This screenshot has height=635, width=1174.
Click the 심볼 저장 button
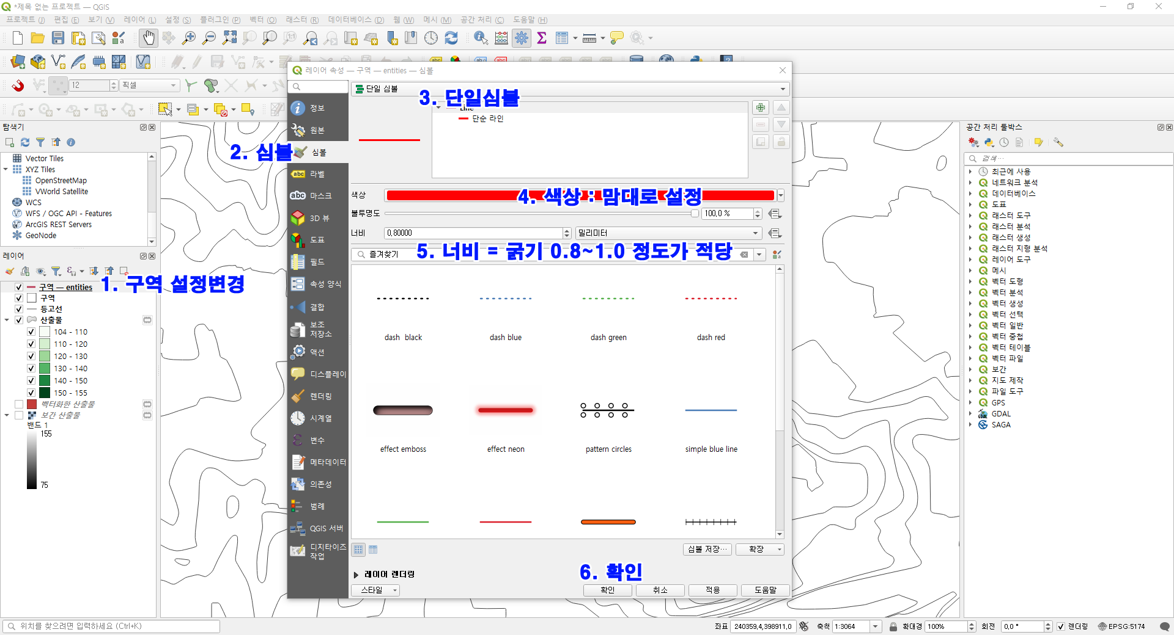pyautogui.click(x=707, y=549)
